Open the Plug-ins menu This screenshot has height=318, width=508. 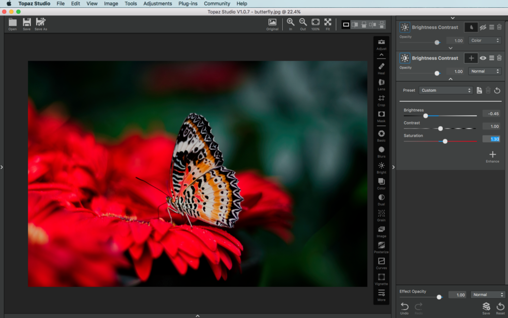188,3
